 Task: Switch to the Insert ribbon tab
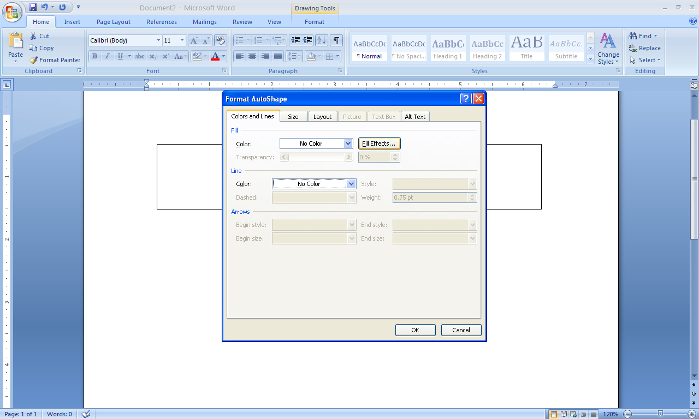coord(72,22)
